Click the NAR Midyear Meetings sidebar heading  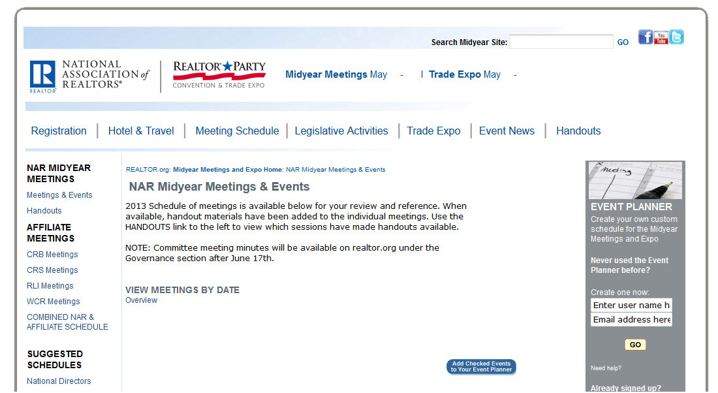click(x=59, y=174)
